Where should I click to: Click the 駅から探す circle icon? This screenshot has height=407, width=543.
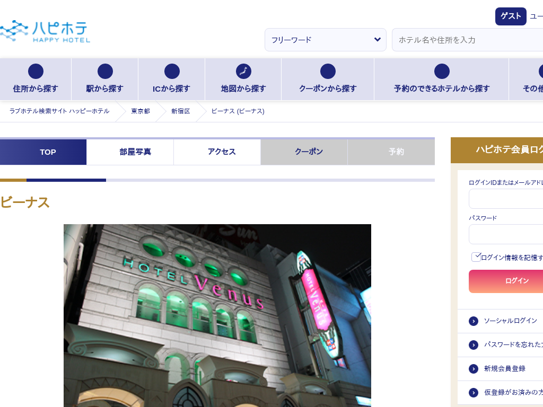105,72
